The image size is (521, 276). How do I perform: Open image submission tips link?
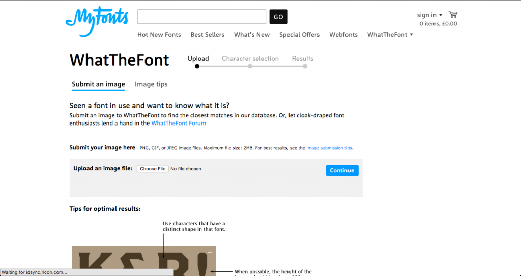point(329,148)
